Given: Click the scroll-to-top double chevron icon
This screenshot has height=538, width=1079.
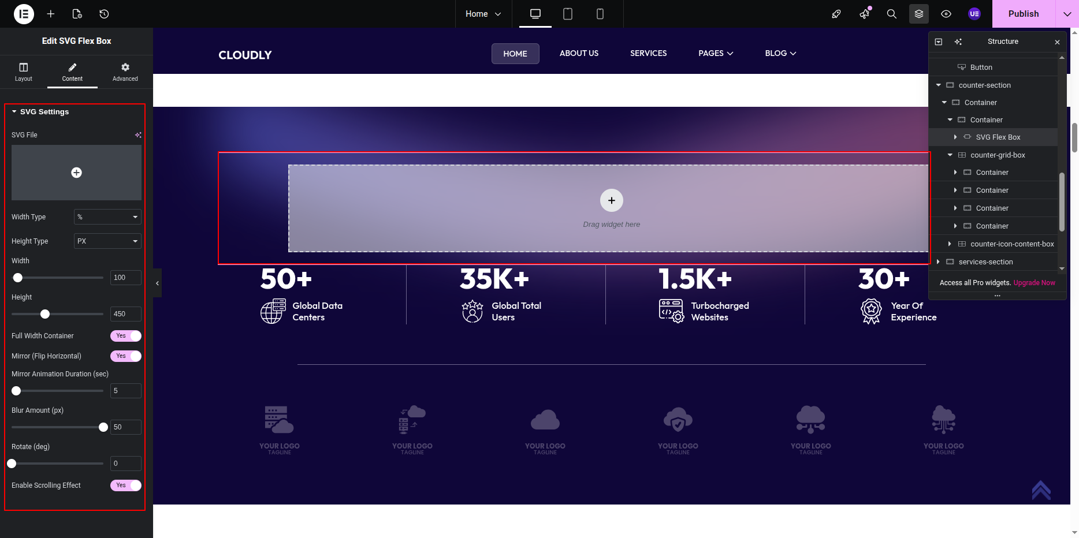Looking at the screenshot, I should (x=1041, y=490).
